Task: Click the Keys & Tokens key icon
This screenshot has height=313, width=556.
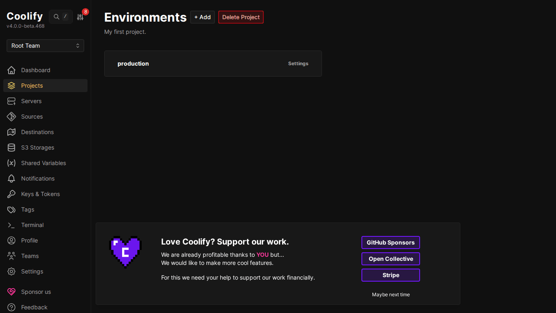Action: point(12,194)
